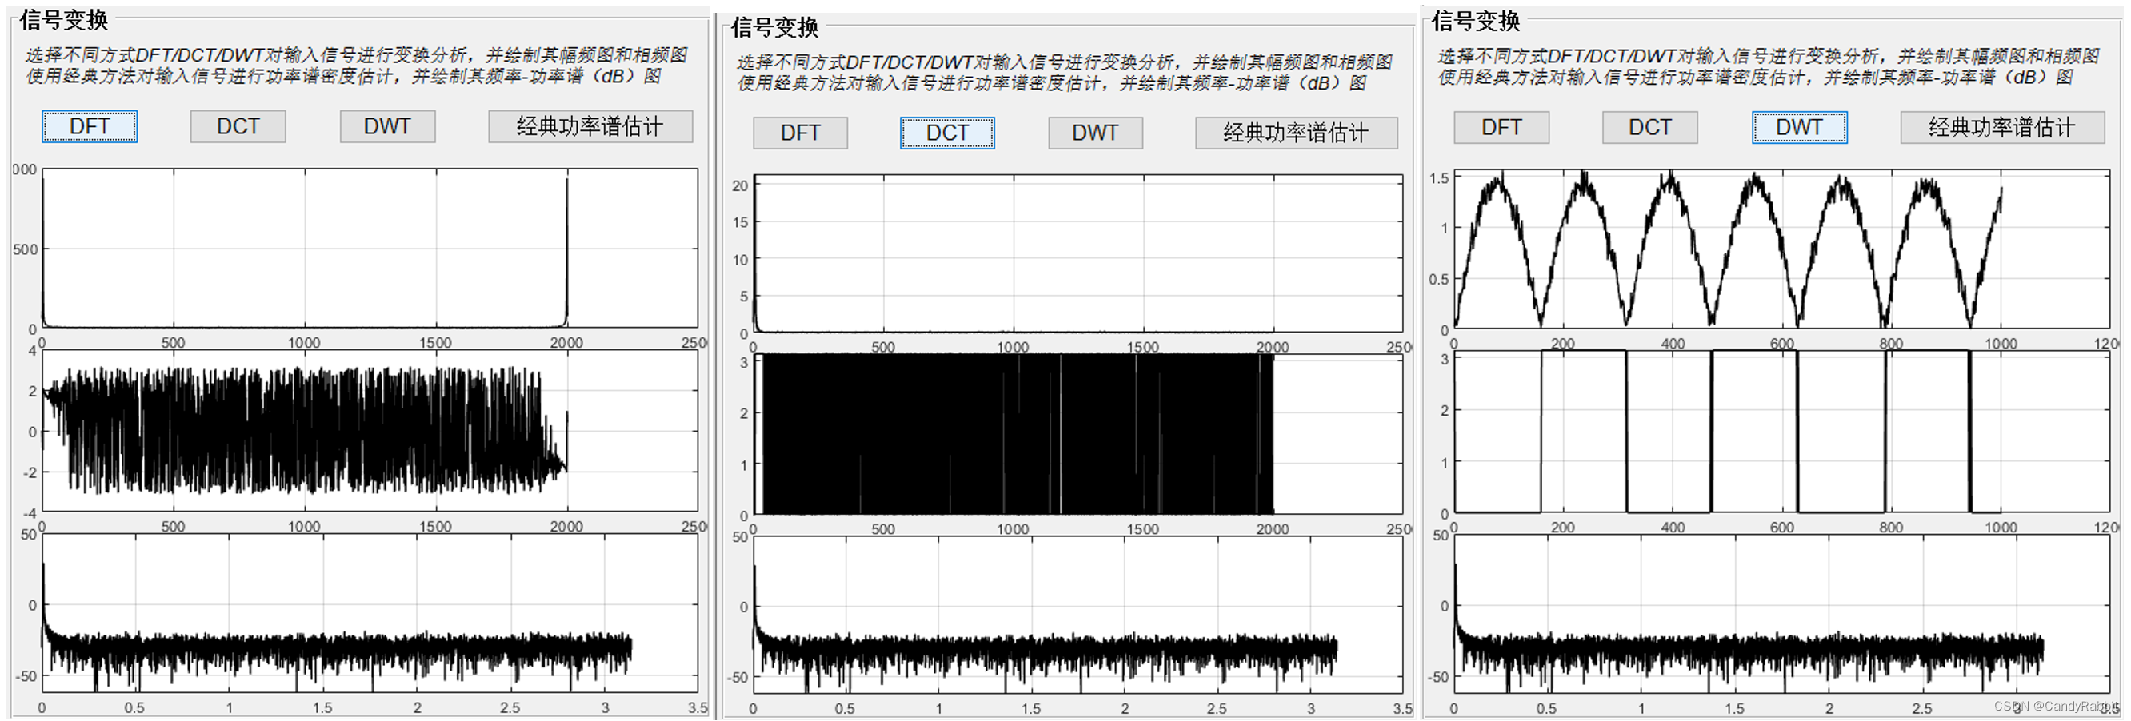Select DCT in the left panel

pyautogui.click(x=238, y=125)
